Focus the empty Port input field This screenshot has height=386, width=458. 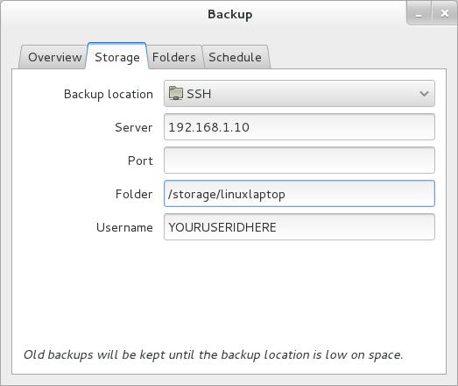click(x=299, y=161)
